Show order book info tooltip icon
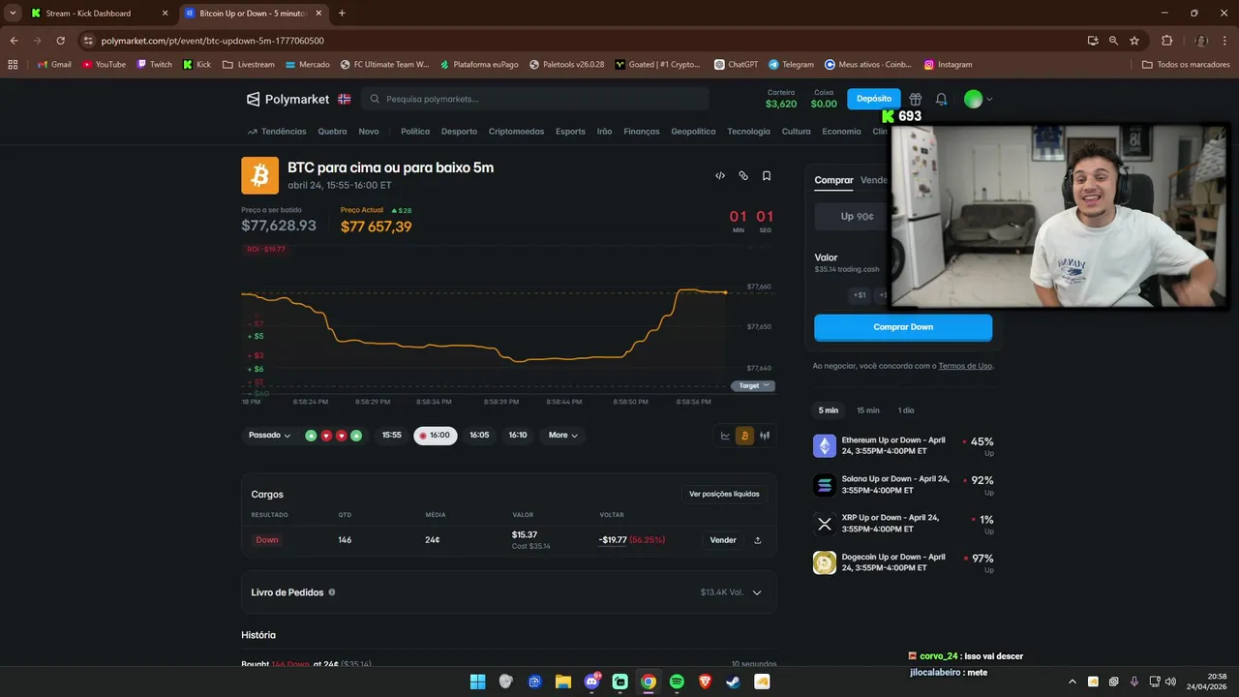 (x=332, y=592)
